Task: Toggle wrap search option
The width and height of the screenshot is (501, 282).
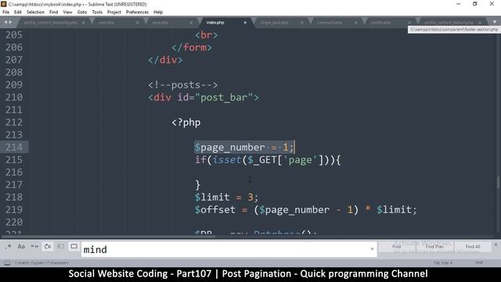Action: tap(48, 247)
